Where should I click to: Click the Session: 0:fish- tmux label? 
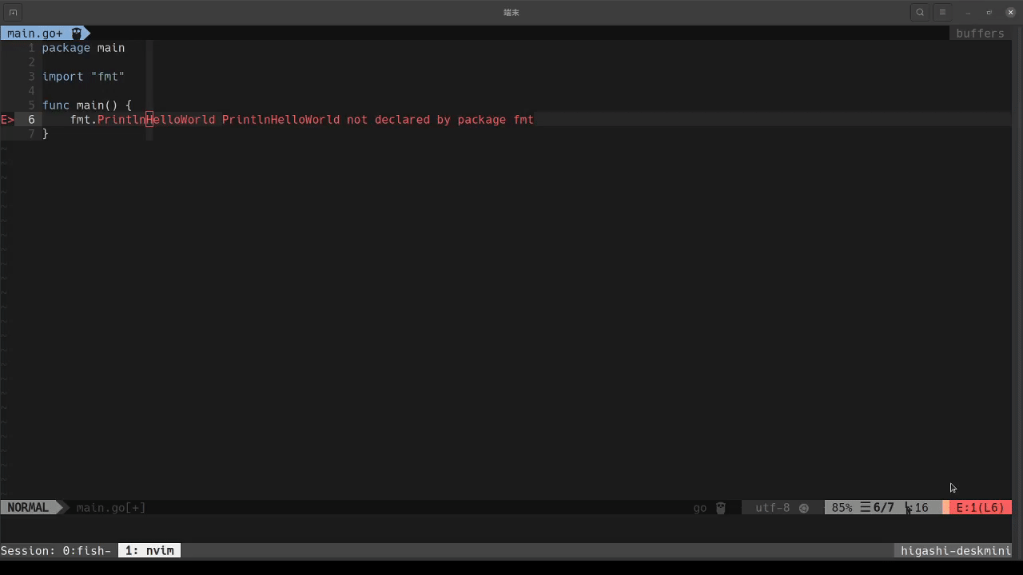56,550
